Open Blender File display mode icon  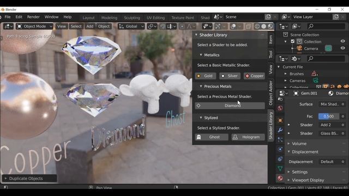tap(296, 59)
